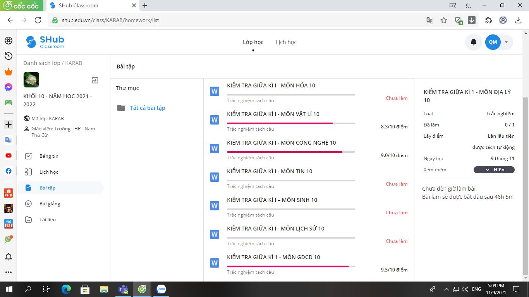Click the browser translate page icon
The height and width of the screenshot is (297, 529).
point(429,20)
